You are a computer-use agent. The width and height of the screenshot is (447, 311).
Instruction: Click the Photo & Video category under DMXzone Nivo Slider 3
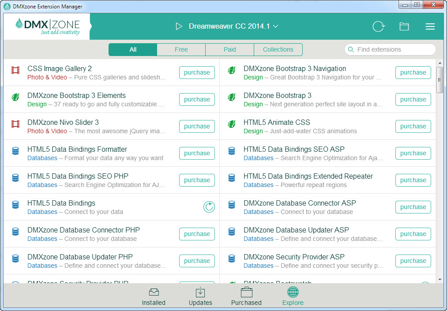coord(47,131)
